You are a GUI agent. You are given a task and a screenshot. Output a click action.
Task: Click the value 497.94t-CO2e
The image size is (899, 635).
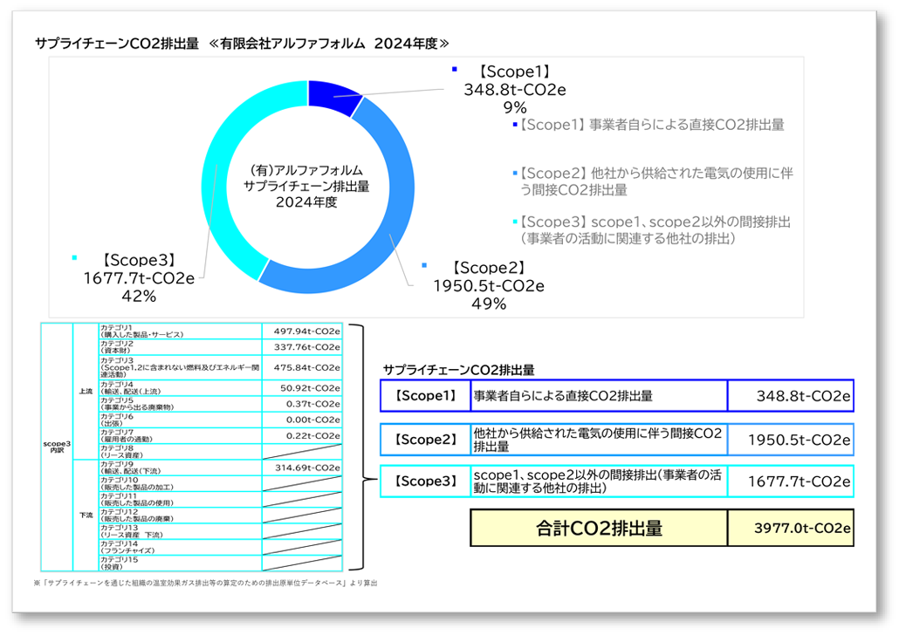pos(306,331)
